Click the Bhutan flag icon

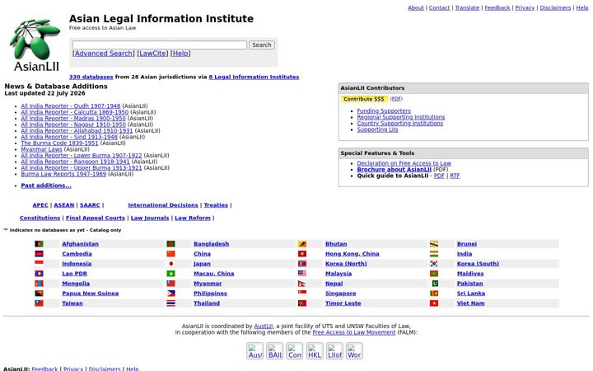point(302,244)
